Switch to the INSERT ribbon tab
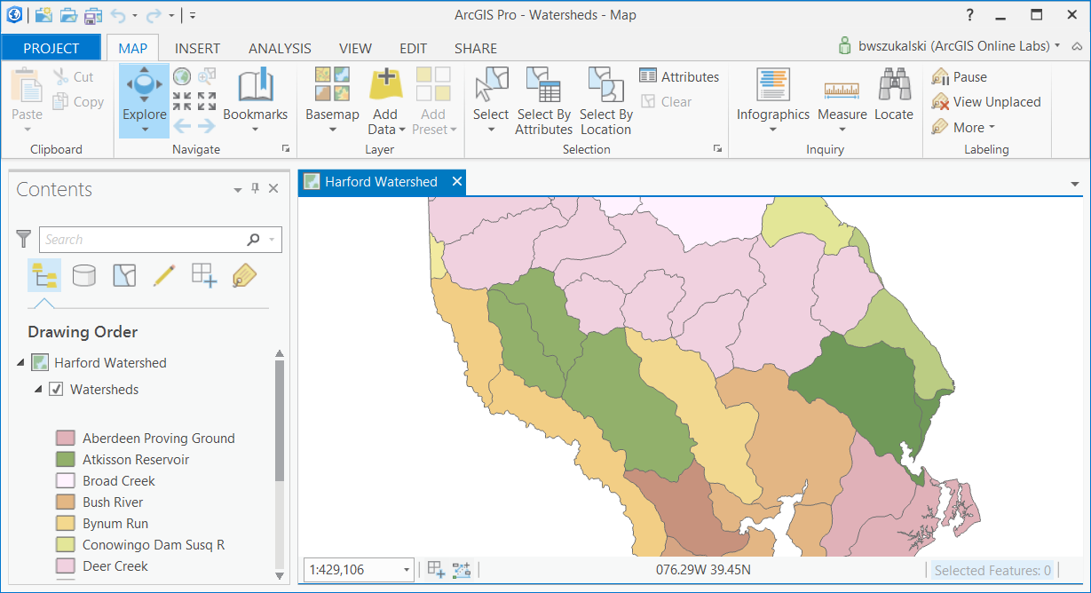Image resolution: width=1091 pixels, height=593 pixels. pos(198,48)
